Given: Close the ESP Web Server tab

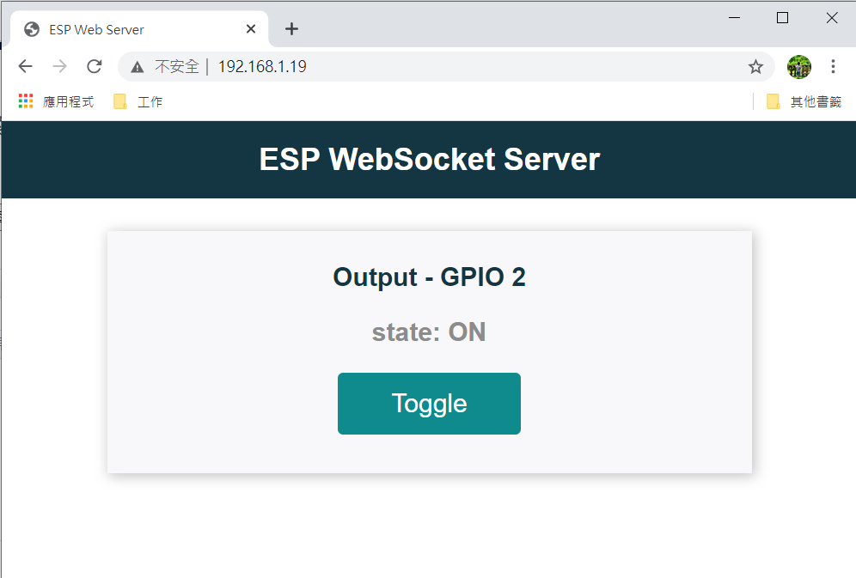Looking at the screenshot, I should point(251,29).
